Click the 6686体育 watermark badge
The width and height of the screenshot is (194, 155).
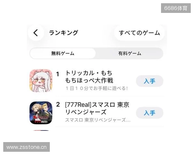(x=176, y=8)
